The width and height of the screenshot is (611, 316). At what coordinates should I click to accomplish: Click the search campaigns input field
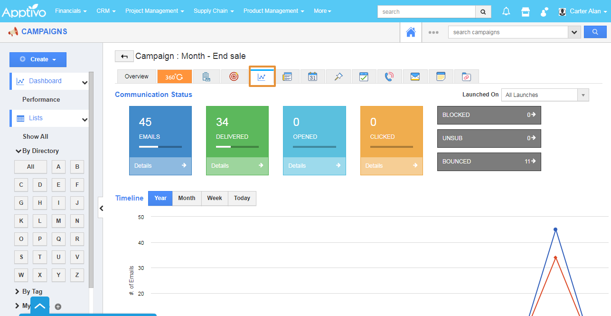tap(508, 32)
